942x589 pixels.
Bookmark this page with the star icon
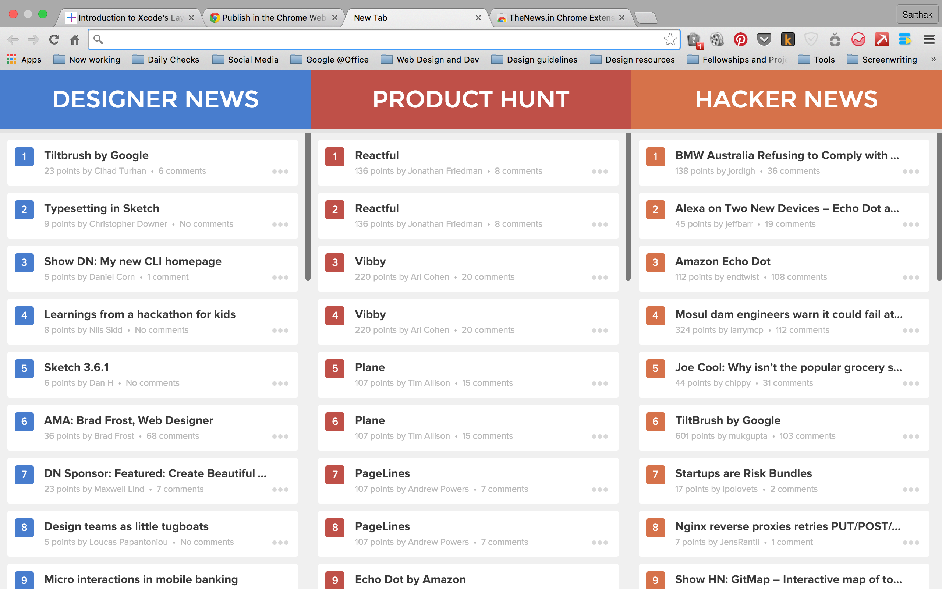[x=670, y=39]
